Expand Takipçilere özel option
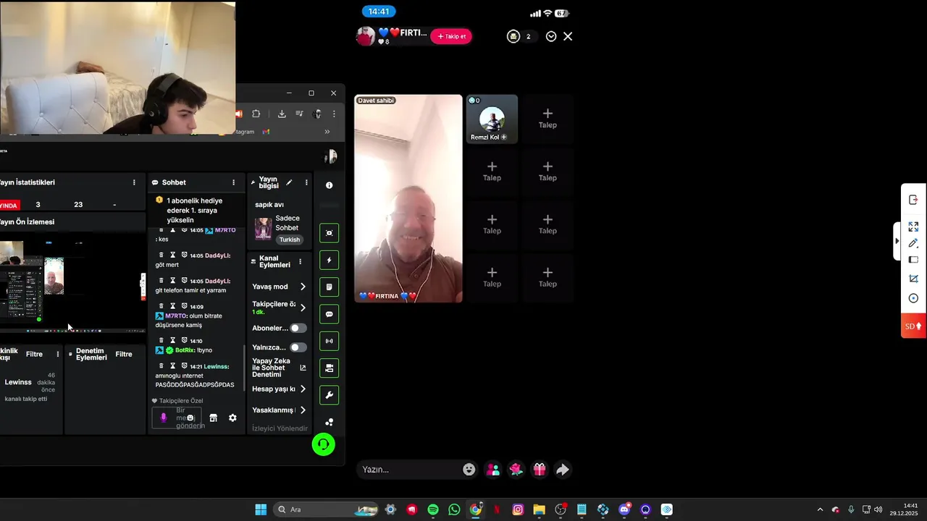 302,308
